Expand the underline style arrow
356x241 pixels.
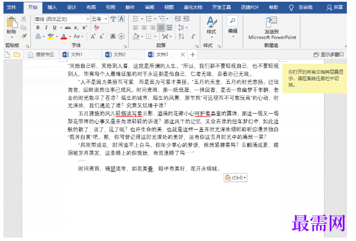tap(61, 27)
